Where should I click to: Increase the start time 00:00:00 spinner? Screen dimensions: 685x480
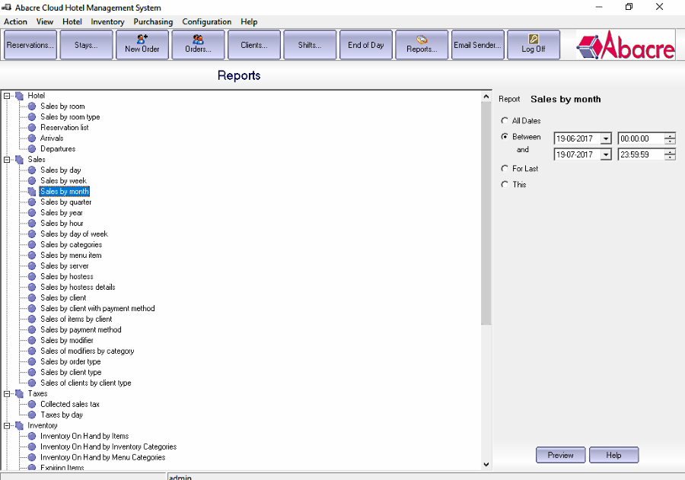click(670, 136)
